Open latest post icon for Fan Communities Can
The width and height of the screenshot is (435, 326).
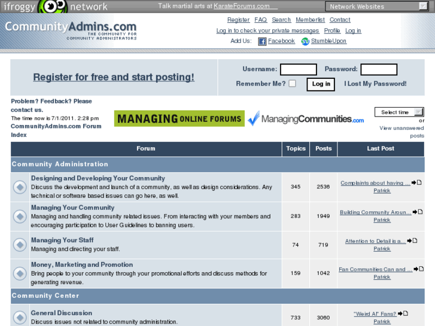tap(419, 269)
